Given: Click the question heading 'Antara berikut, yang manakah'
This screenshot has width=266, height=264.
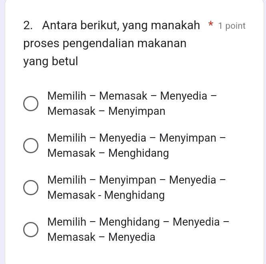Looking at the screenshot, I should [x=121, y=26].
